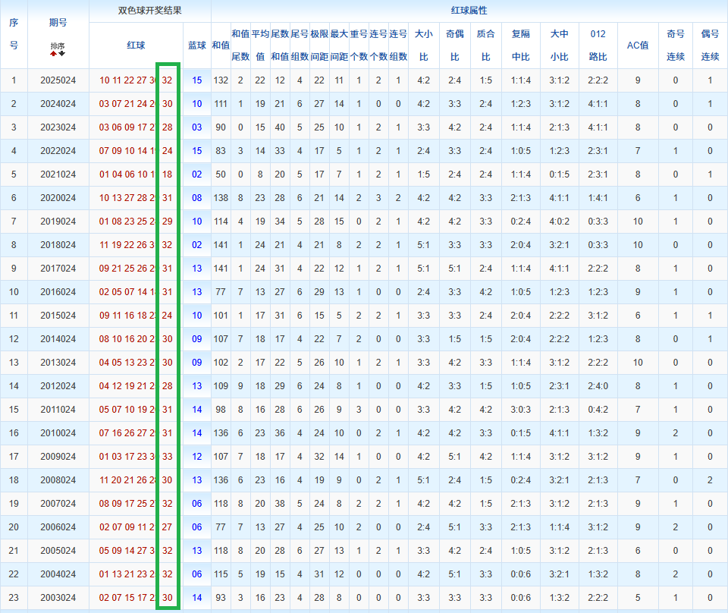Click issue number 2014024
Image resolution: width=728 pixels, height=613 pixels.
(58, 339)
